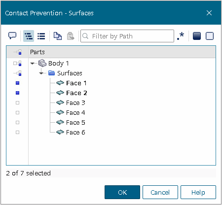Viewport: 222px width, 205px height.
Task: Check the Face 3 selection box
Action: click(17, 103)
